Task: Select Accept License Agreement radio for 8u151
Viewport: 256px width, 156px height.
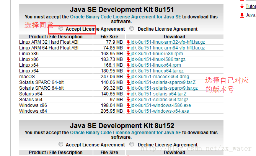Action: [61, 29]
